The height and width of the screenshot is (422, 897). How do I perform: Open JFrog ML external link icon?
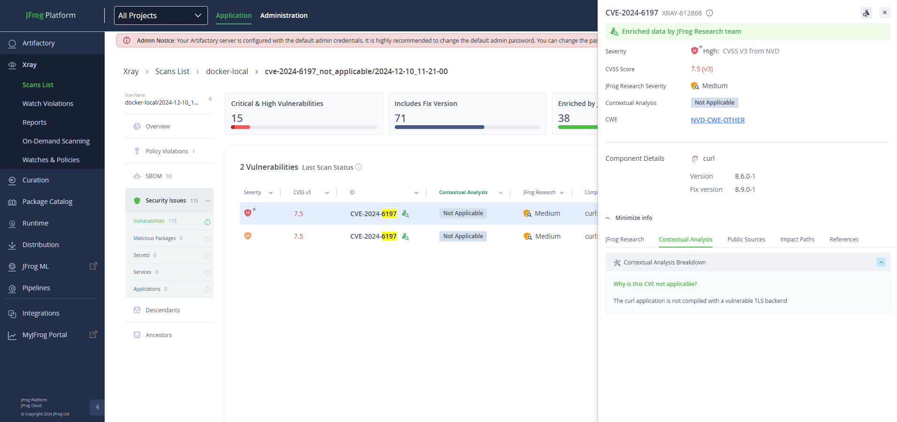click(x=93, y=266)
